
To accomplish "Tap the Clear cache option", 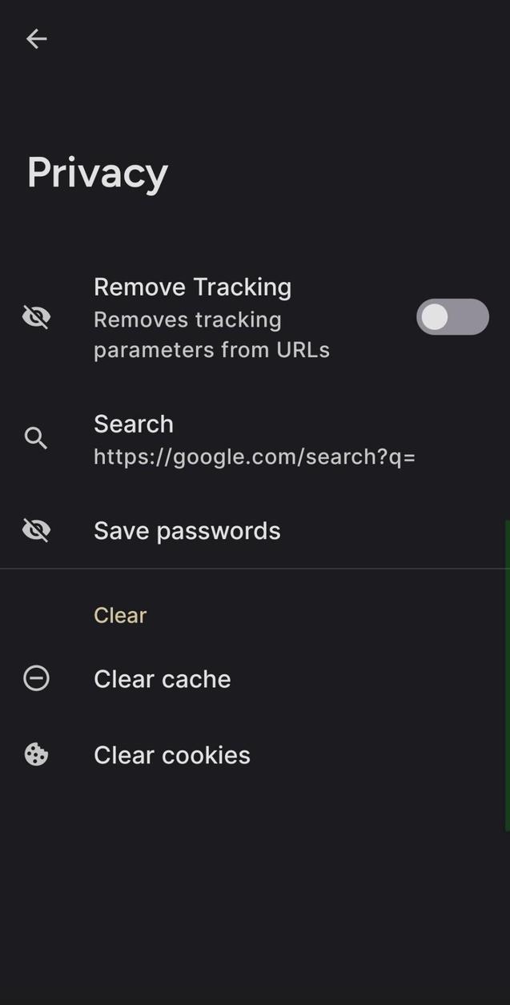I will pos(162,679).
